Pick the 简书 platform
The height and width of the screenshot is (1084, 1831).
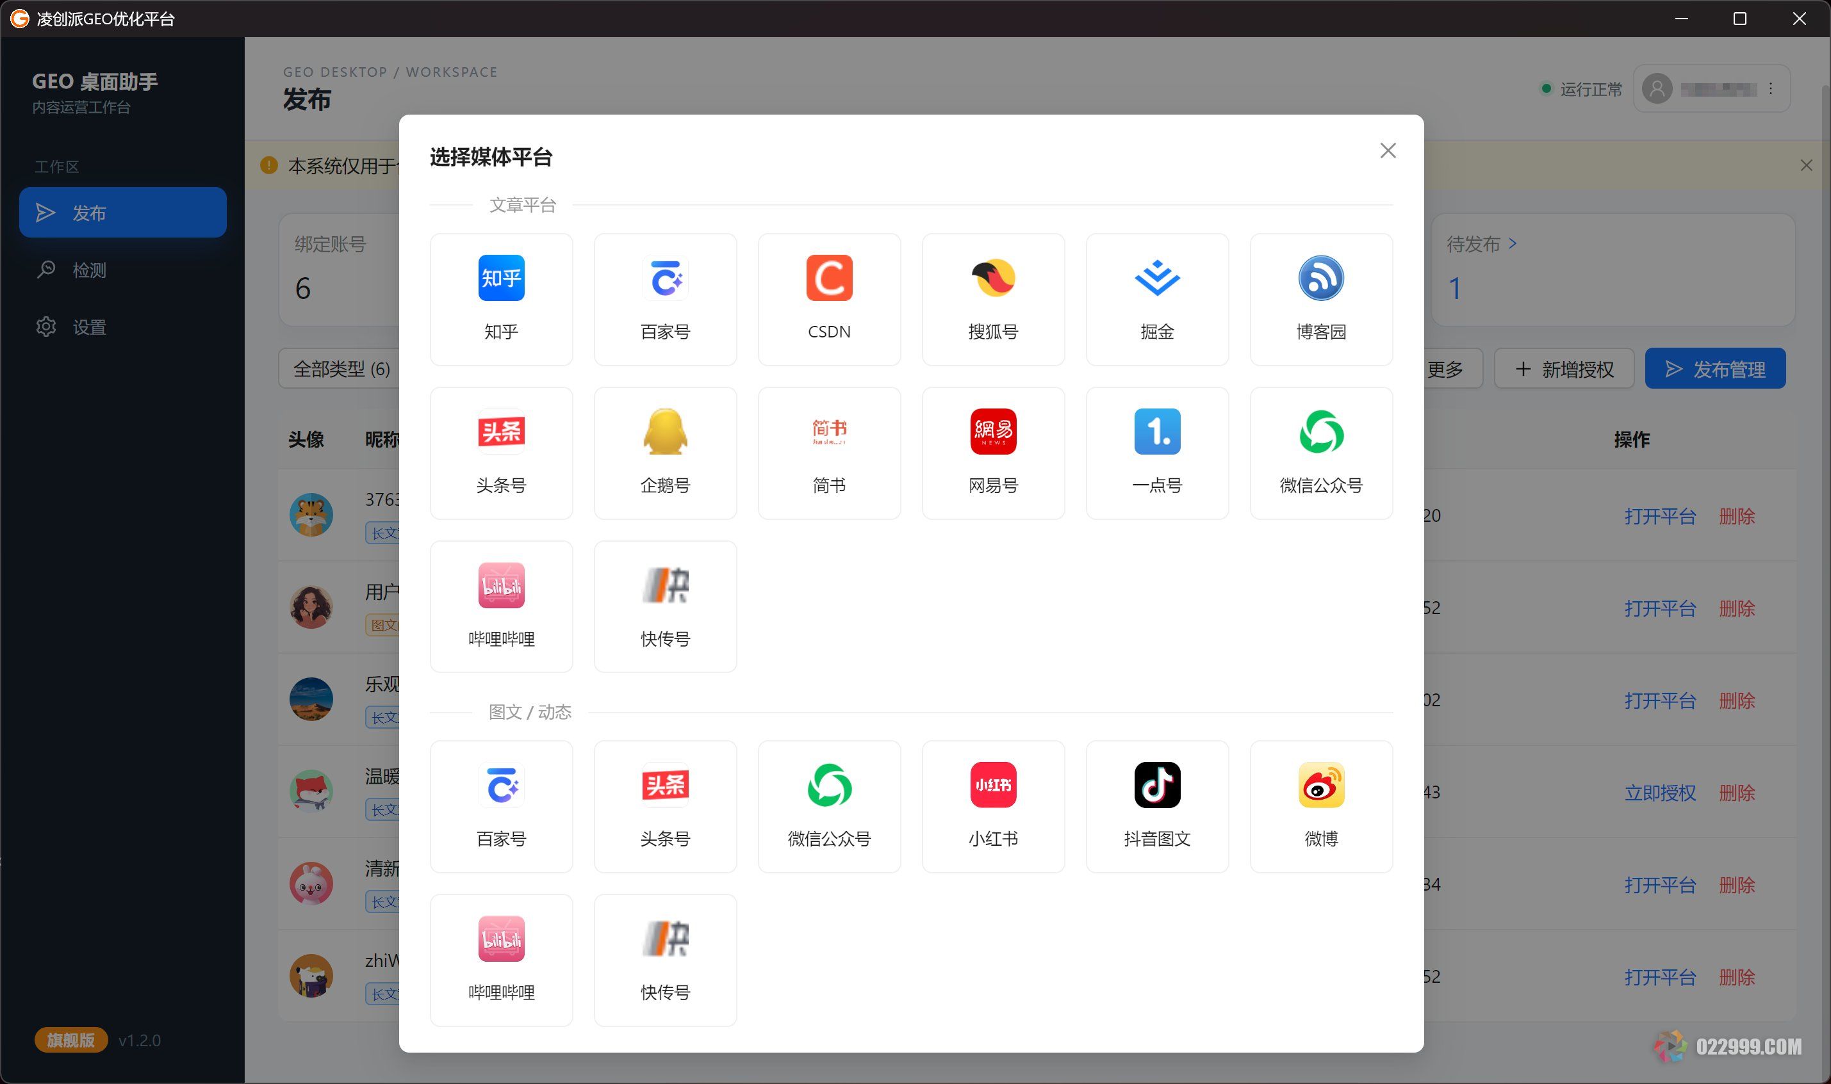(829, 453)
